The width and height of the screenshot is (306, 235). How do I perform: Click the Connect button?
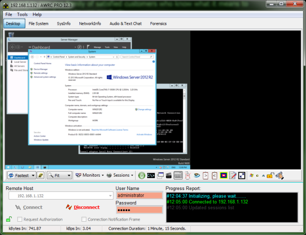[x=29, y=207]
